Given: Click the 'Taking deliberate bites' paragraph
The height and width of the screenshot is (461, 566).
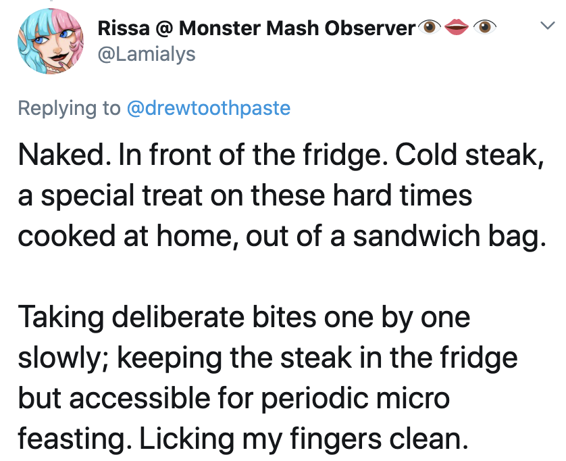Looking at the screenshot, I should point(268,378).
